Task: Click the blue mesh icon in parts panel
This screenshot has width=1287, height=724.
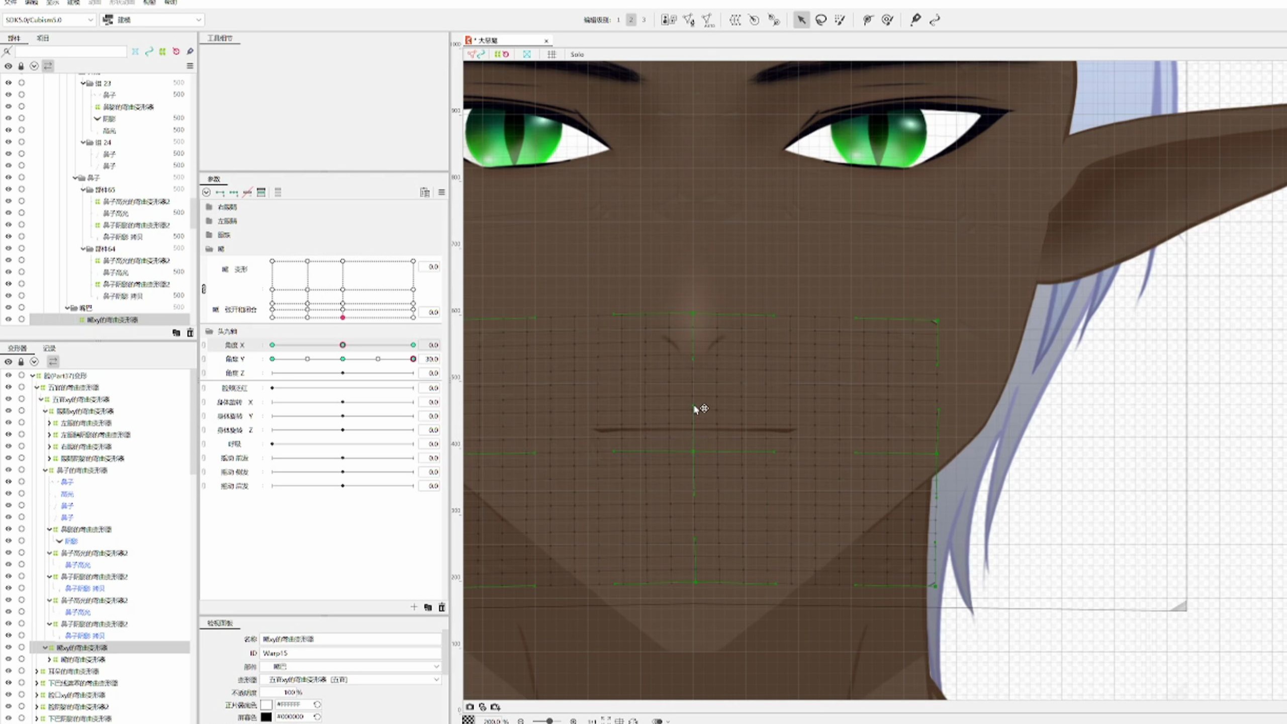Action: tap(135, 51)
